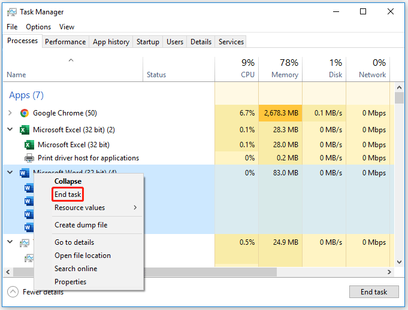Click the Microsoft Excel (32 bit) child process icon
The image size is (408, 310).
[29, 145]
